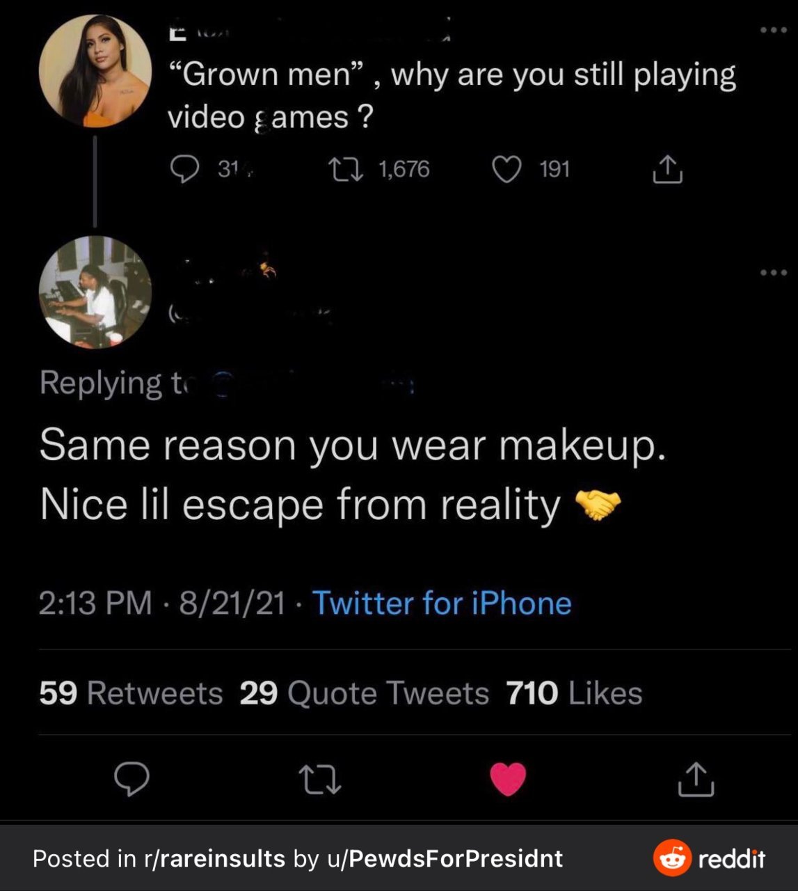Share the reply using bottom share icon
798x891 pixels.
(x=696, y=779)
